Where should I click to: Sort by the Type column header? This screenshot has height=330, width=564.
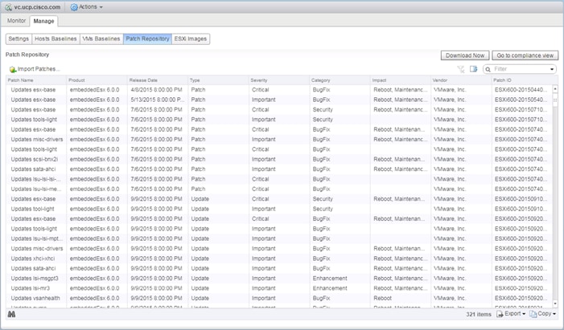point(219,80)
